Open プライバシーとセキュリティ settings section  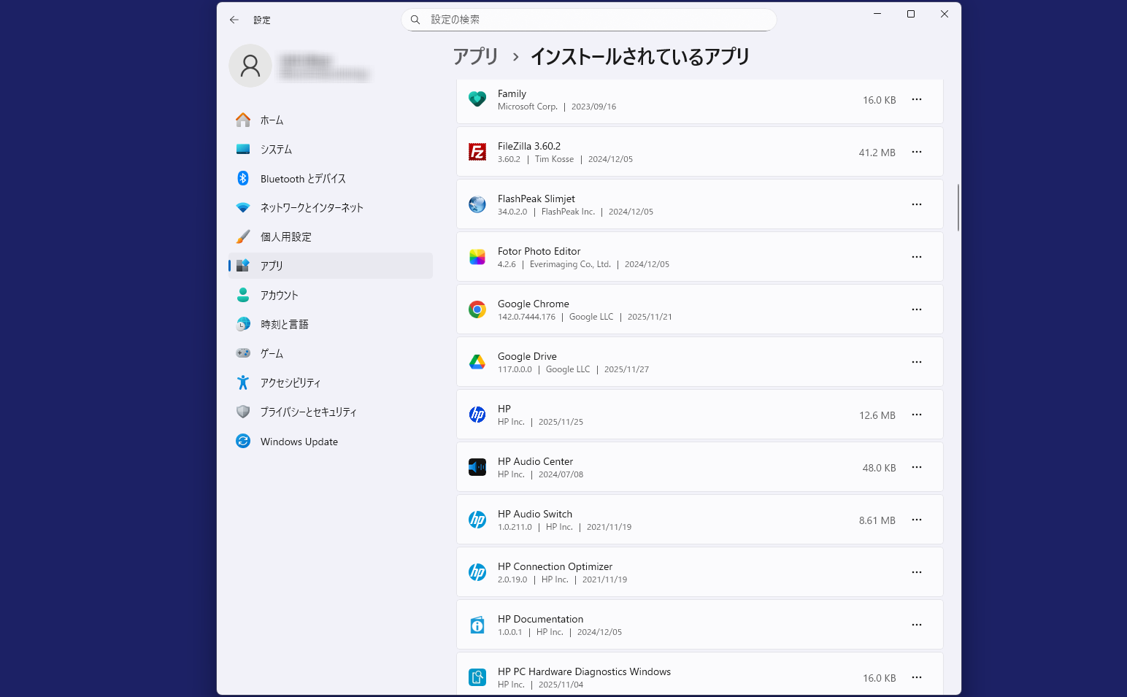point(308,412)
